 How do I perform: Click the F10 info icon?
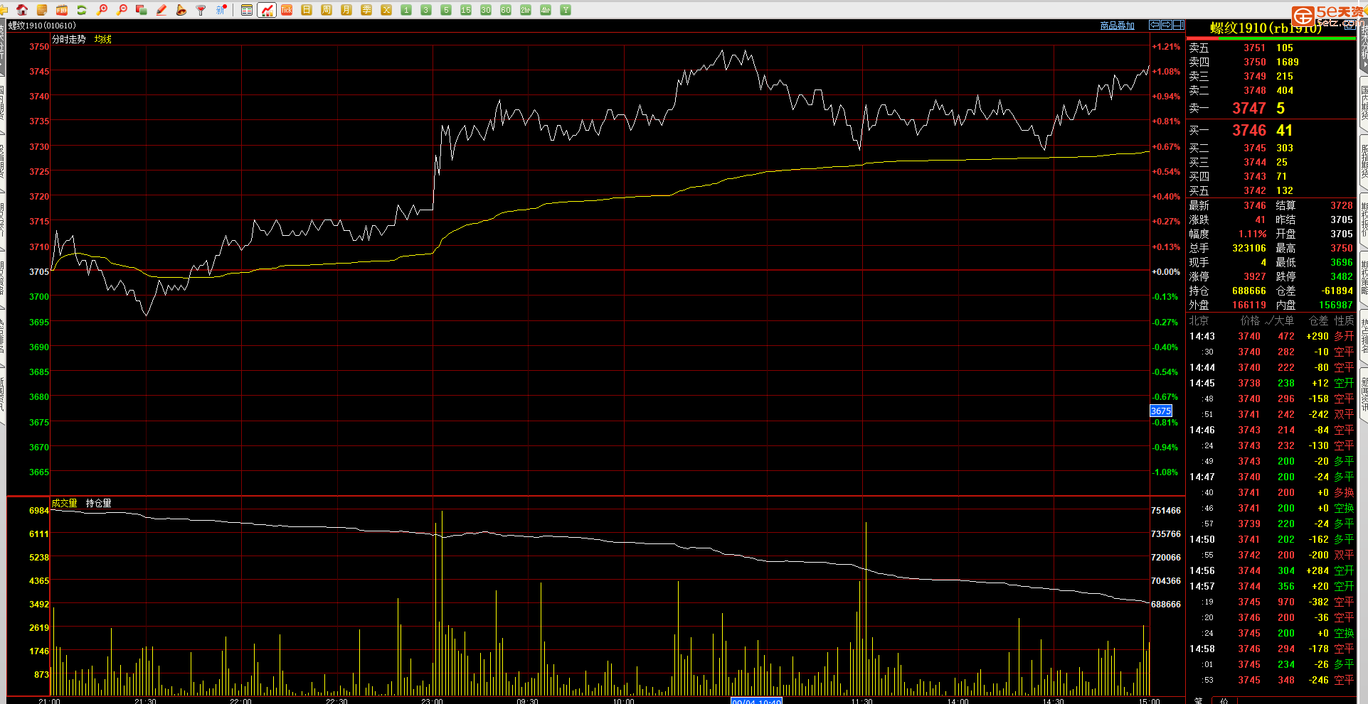[62, 10]
